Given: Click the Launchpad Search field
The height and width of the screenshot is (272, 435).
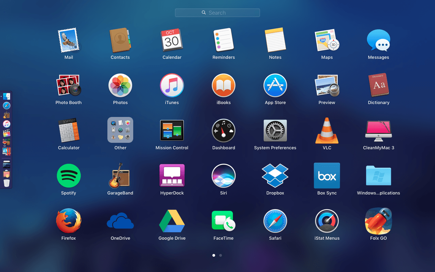Looking at the screenshot, I should (217, 13).
